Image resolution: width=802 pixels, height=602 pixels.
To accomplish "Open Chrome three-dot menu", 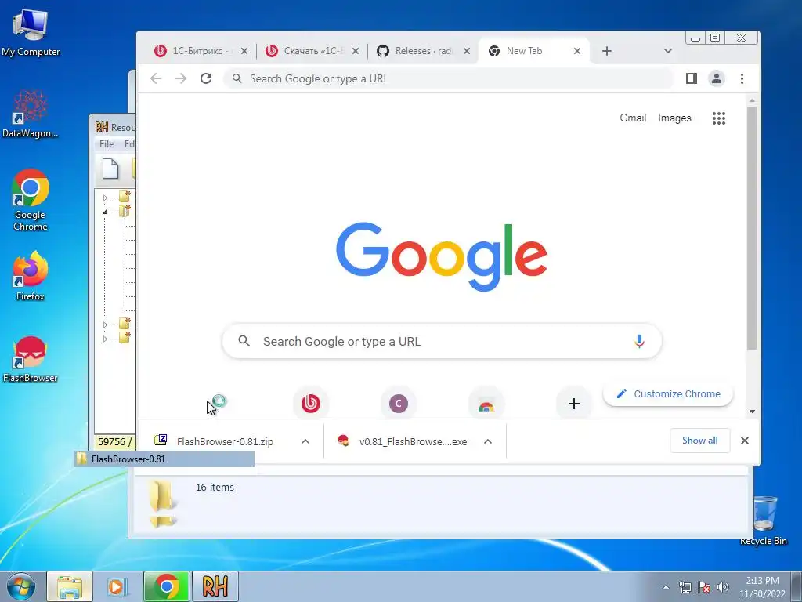I will click(742, 78).
